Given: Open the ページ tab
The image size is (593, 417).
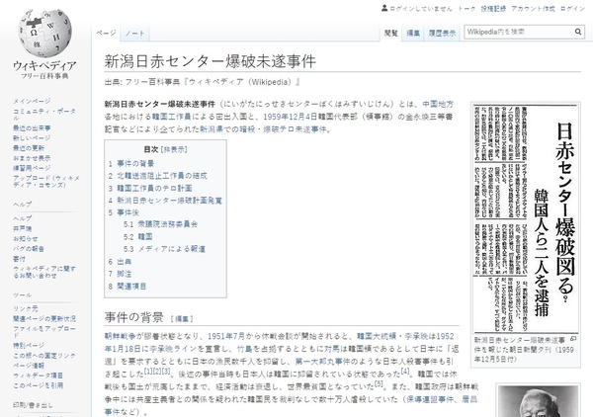Looking at the screenshot, I should point(106,33).
